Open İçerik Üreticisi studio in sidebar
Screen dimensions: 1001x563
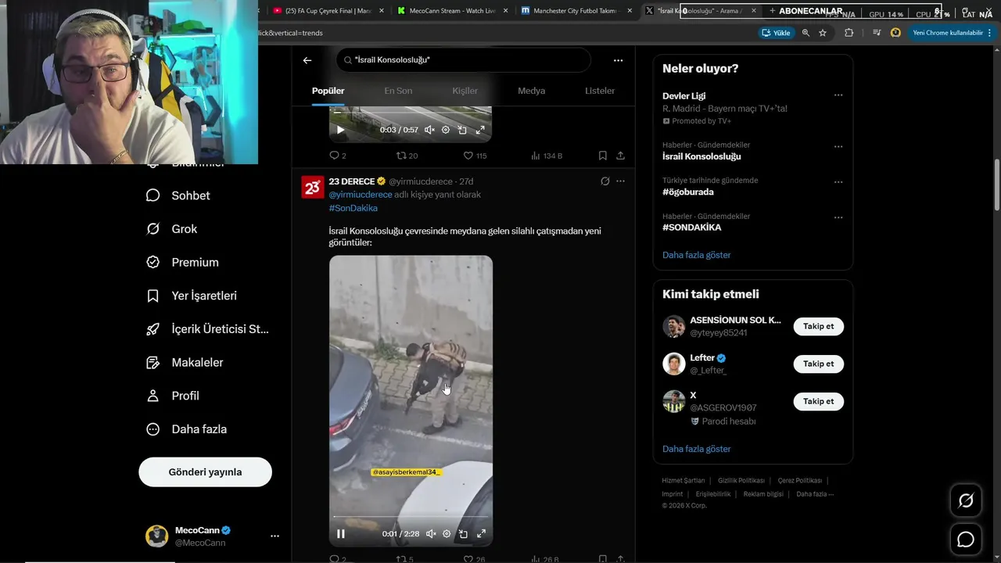point(207,329)
